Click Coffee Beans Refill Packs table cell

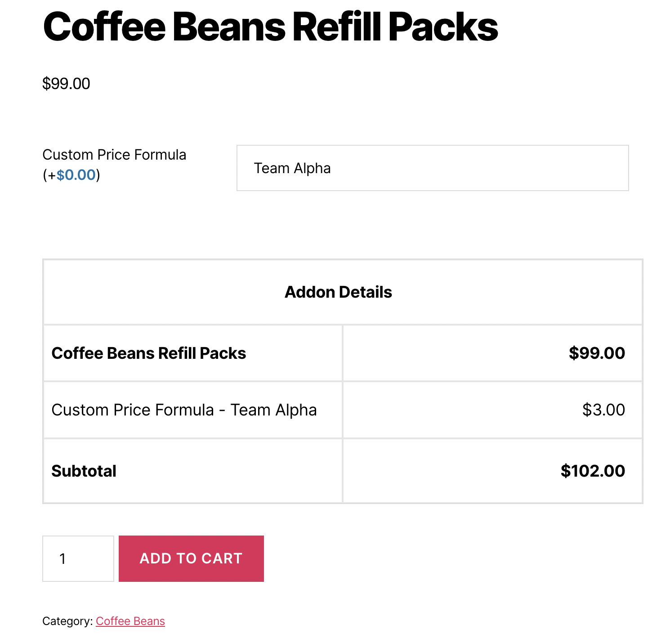149,353
